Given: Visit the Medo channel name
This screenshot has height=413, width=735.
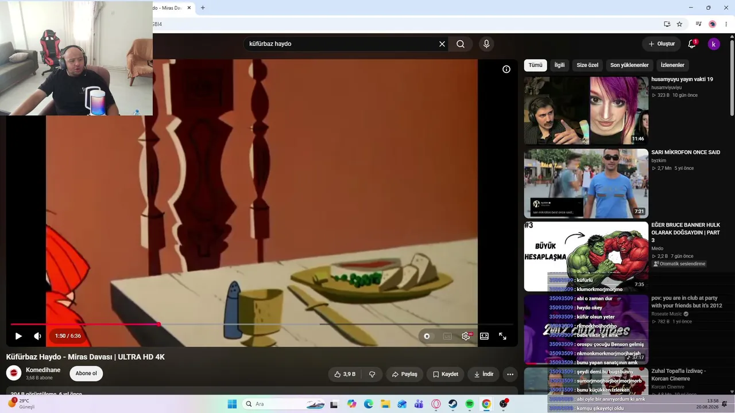Looking at the screenshot, I should coord(657,248).
